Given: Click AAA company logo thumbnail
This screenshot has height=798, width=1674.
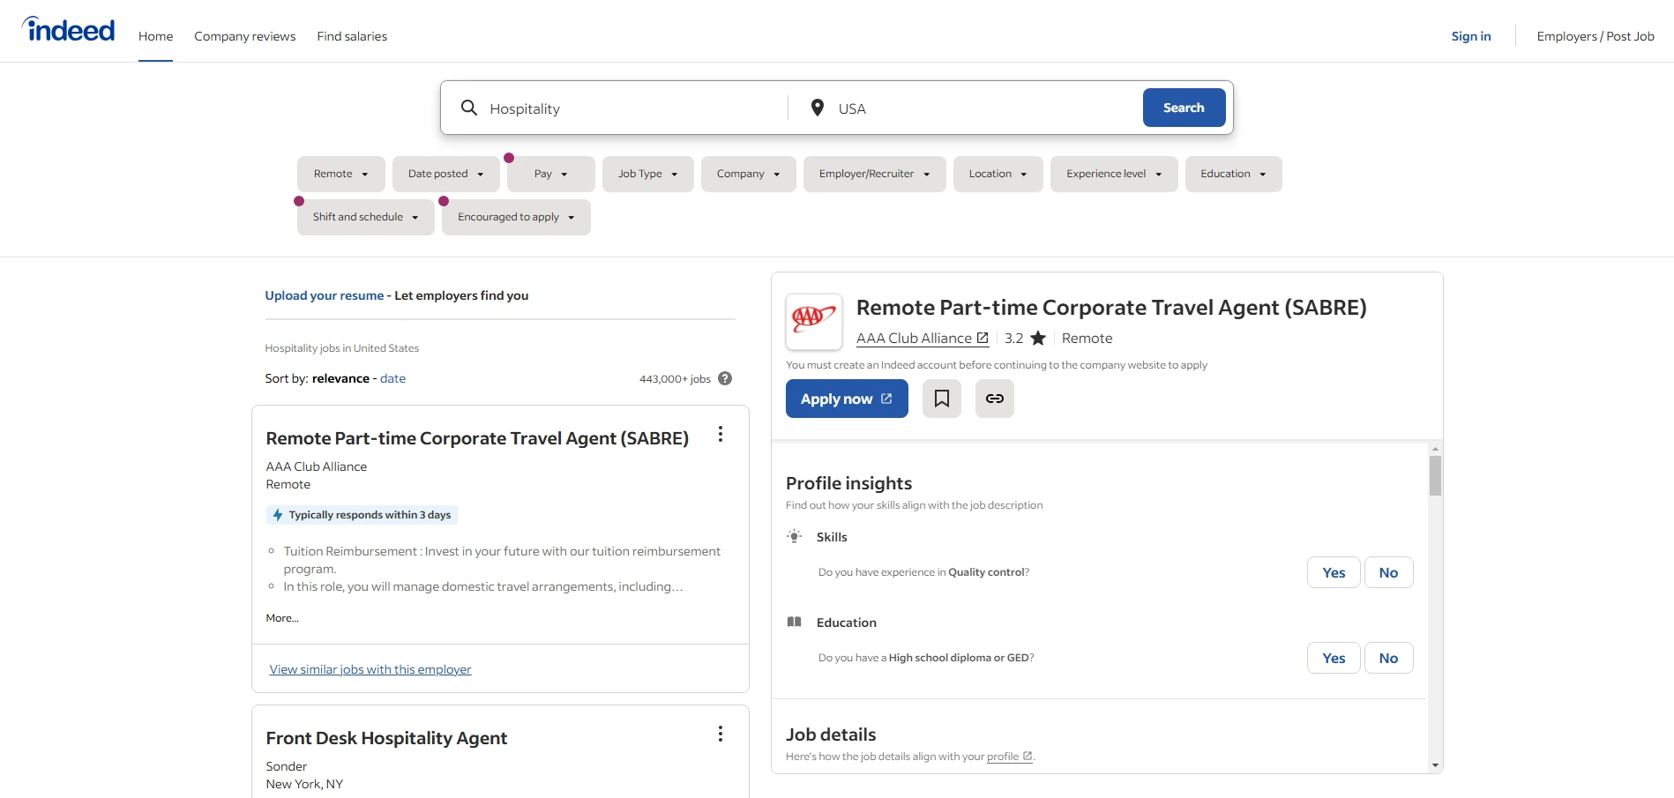Looking at the screenshot, I should (814, 322).
